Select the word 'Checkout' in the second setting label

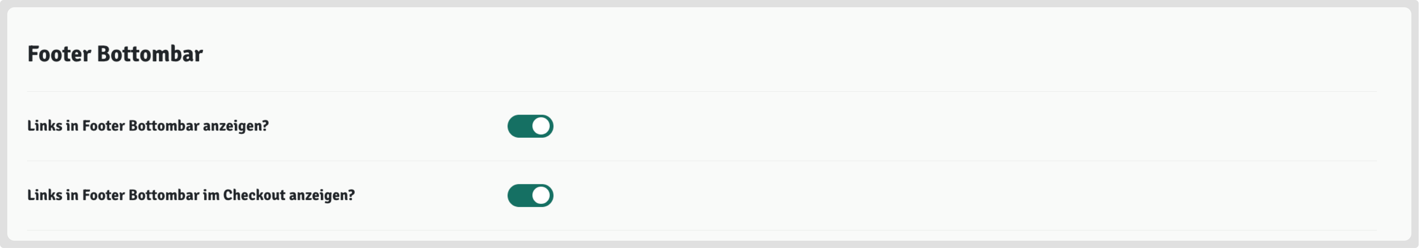(254, 195)
